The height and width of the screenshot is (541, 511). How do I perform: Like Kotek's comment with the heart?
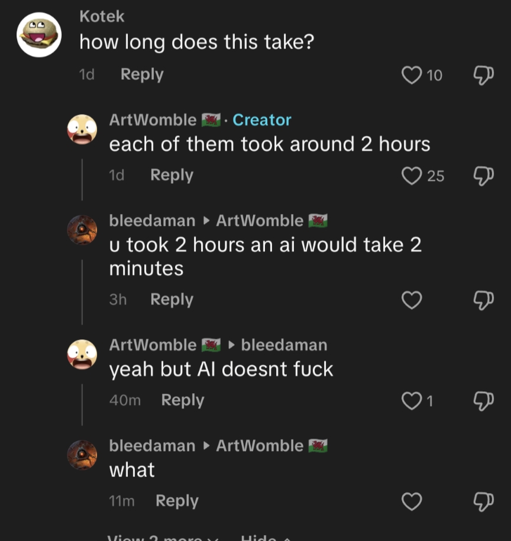pyautogui.click(x=412, y=75)
